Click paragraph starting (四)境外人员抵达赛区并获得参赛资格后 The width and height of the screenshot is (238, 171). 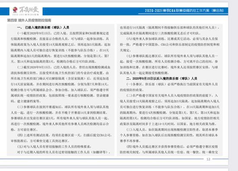[x=169, y=149]
